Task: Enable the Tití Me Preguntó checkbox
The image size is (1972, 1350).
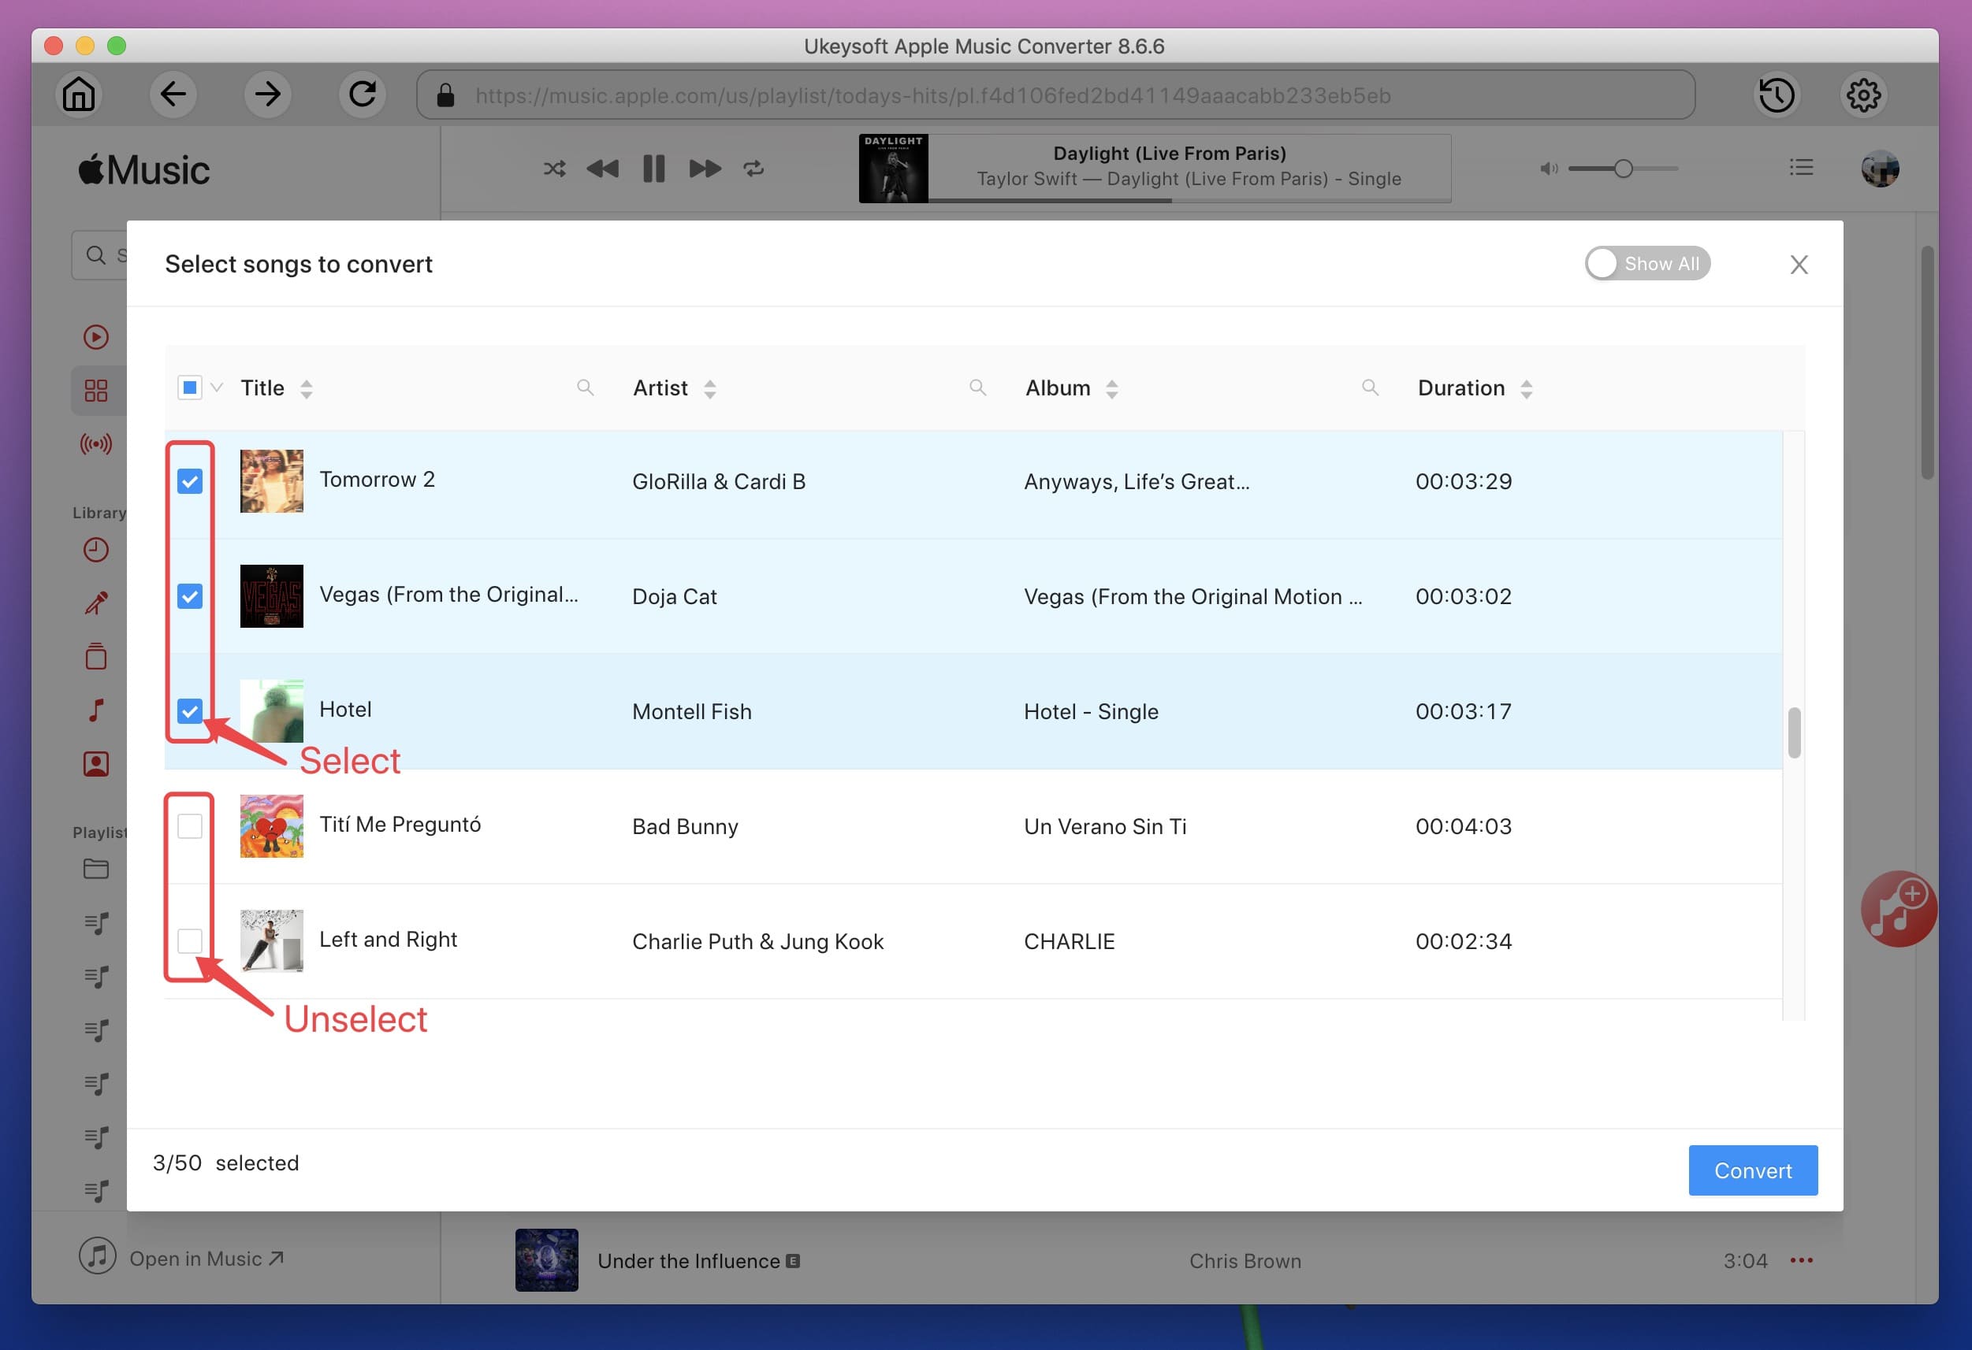Action: pyautogui.click(x=189, y=825)
